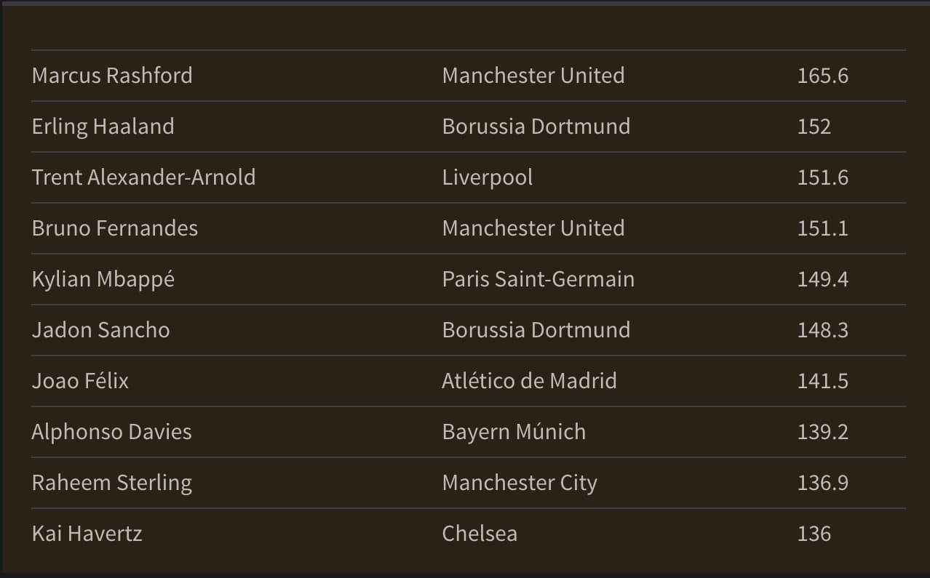
Task: Select the Chelsea club text
Action: (480, 534)
